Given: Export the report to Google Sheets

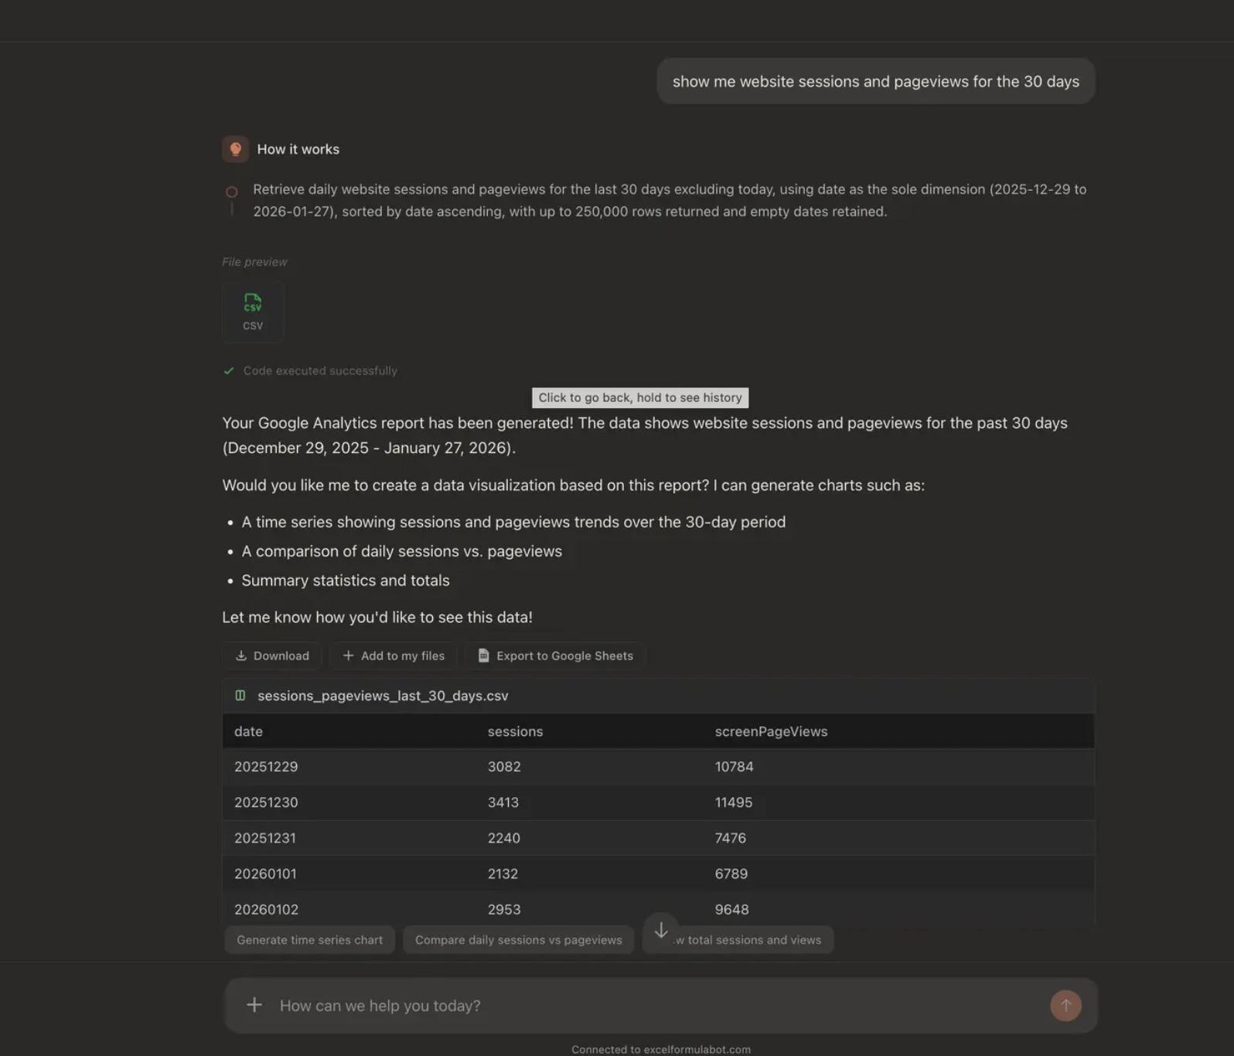Looking at the screenshot, I should click(555, 656).
